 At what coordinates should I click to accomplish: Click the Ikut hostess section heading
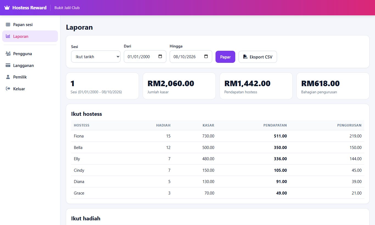[86, 114]
